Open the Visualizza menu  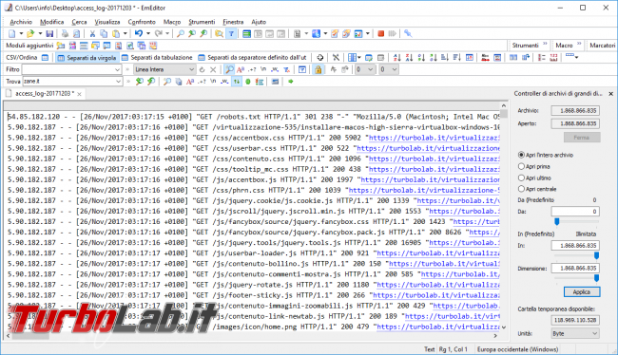coord(107,22)
